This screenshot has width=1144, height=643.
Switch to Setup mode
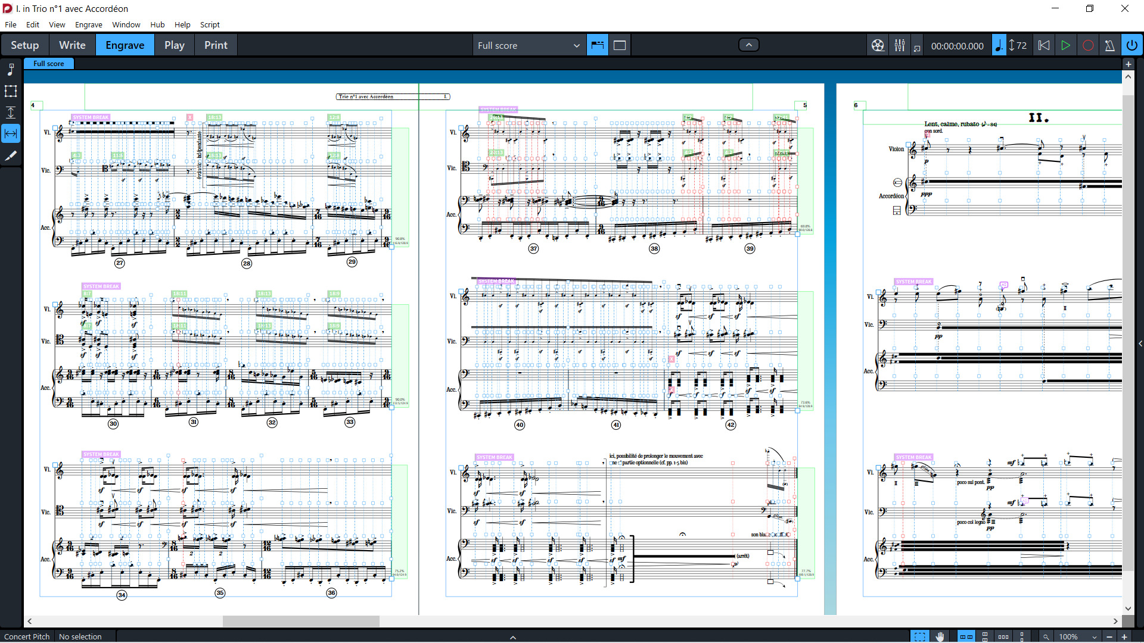24,45
